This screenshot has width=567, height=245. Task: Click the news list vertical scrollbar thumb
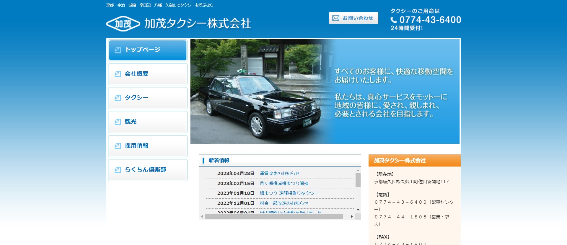click(x=358, y=180)
